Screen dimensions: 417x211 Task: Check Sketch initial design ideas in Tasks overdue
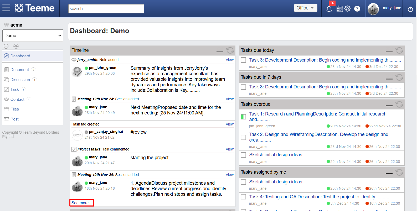click(243, 155)
